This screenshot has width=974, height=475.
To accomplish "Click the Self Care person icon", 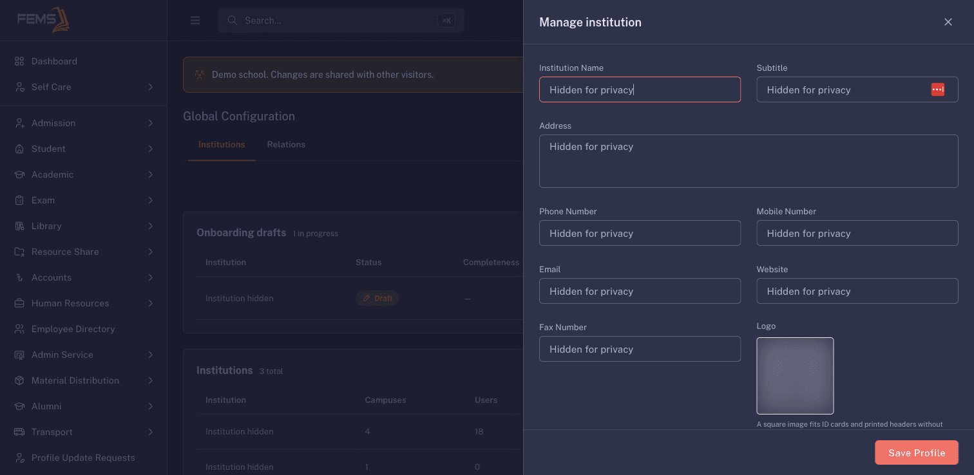I will click(x=19, y=87).
